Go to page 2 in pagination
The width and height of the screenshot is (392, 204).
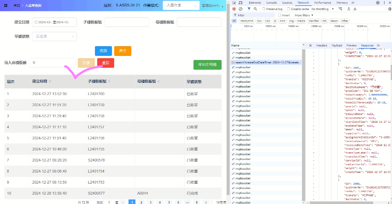pos(141,202)
